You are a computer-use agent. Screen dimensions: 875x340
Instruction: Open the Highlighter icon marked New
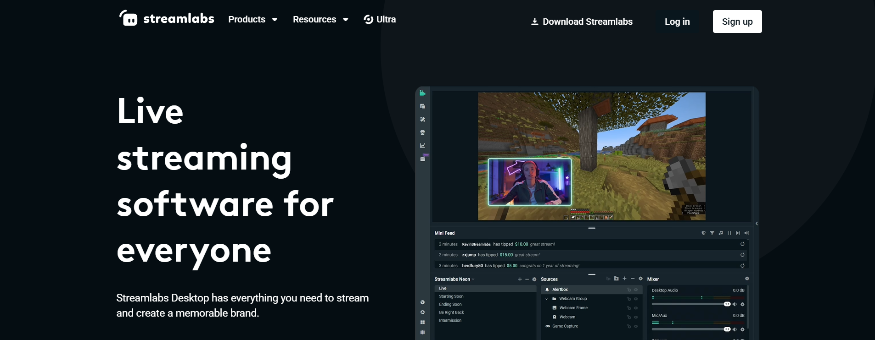(423, 158)
